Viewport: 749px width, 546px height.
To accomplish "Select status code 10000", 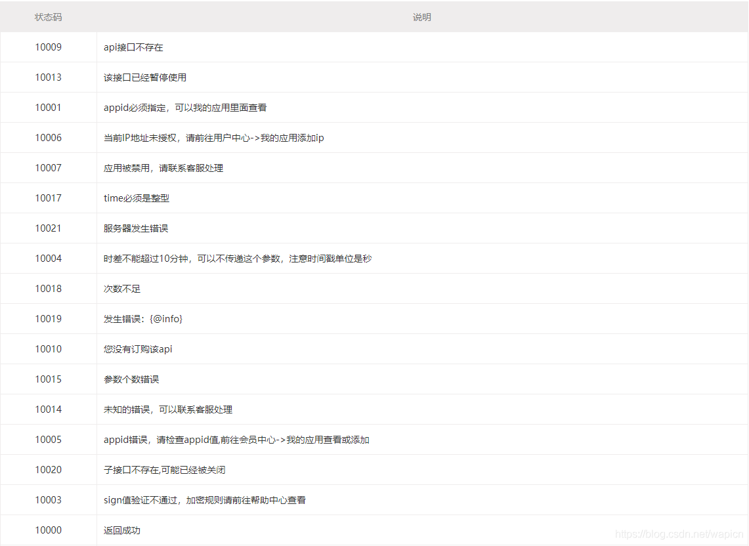I will click(48, 529).
